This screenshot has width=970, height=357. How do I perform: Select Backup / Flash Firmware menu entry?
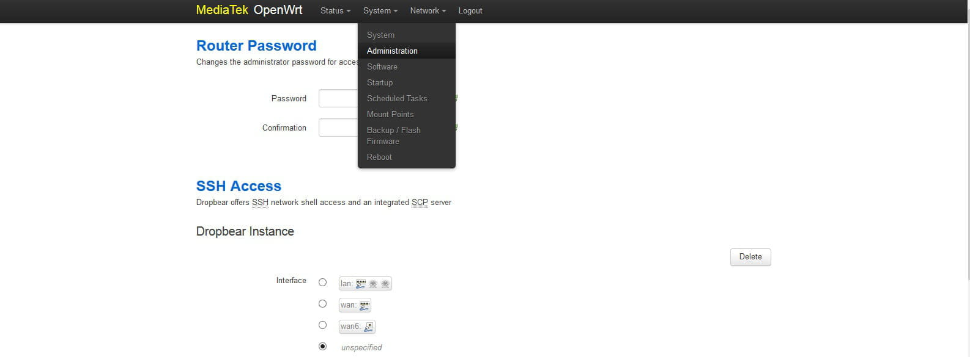(x=393, y=135)
